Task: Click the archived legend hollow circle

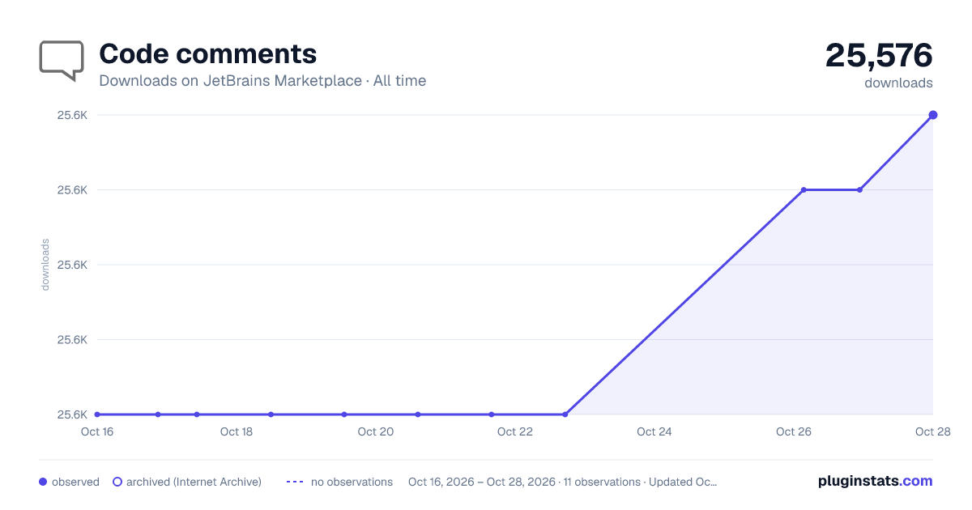Action: click(x=117, y=482)
